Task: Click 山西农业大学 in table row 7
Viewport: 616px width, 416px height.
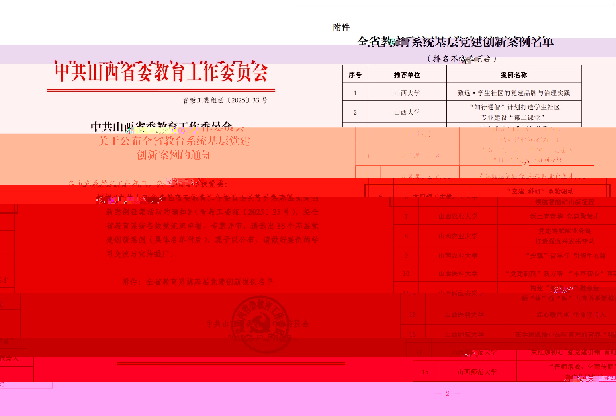Action: 458,217
